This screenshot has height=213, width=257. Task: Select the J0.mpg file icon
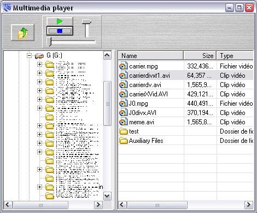[124, 103]
